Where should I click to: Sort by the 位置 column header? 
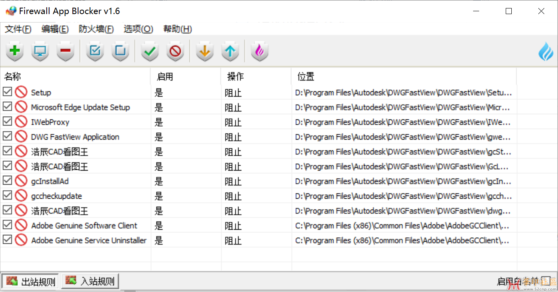point(404,76)
